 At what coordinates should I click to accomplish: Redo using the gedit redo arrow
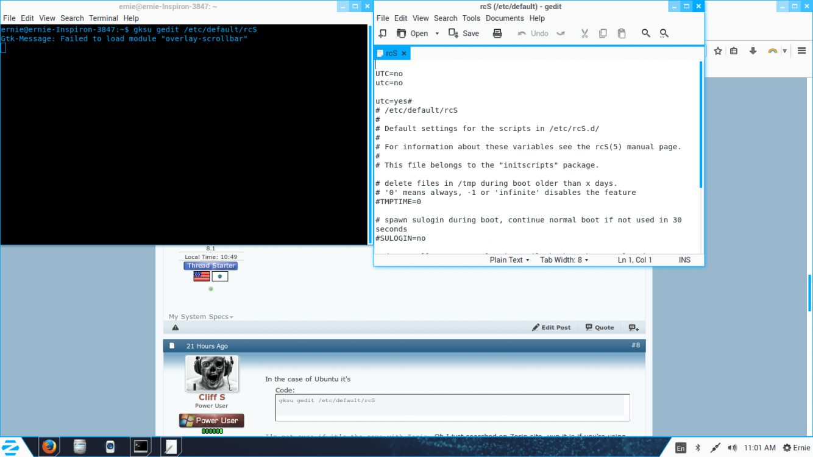tap(561, 34)
